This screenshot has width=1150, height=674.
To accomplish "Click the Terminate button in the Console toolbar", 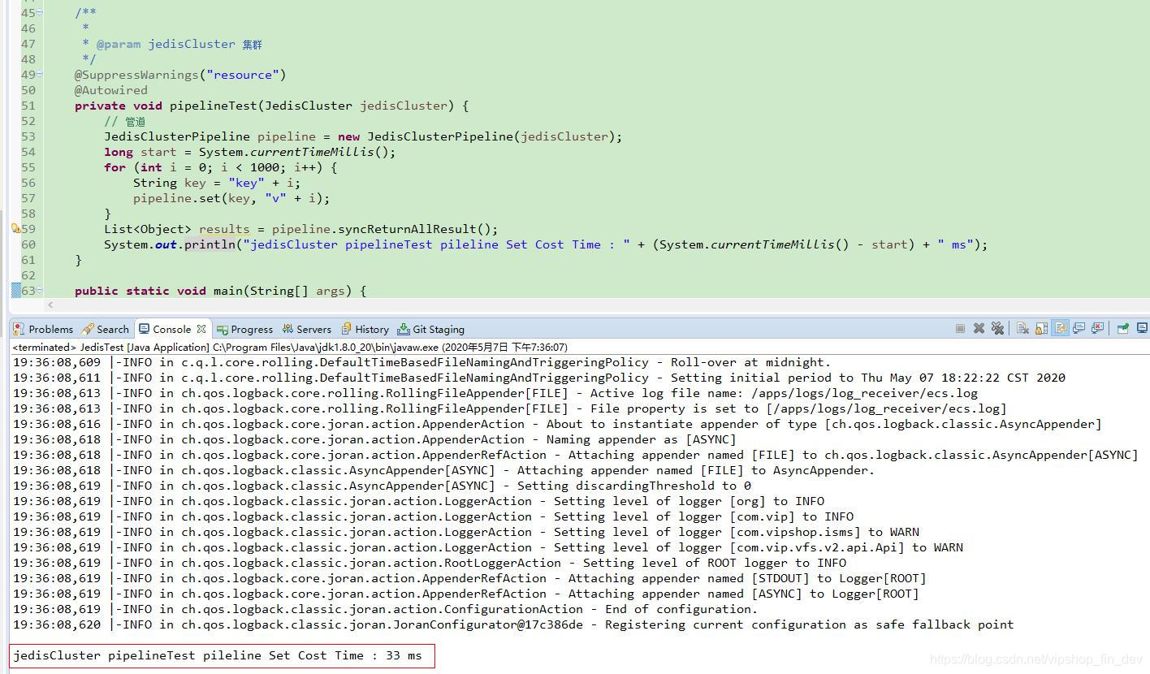I will point(960,328).
